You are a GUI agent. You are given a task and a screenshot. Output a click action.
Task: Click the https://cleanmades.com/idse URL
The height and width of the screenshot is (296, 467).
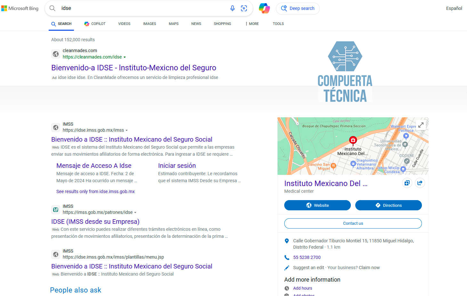pyautogui.click(x=92, y=57)
